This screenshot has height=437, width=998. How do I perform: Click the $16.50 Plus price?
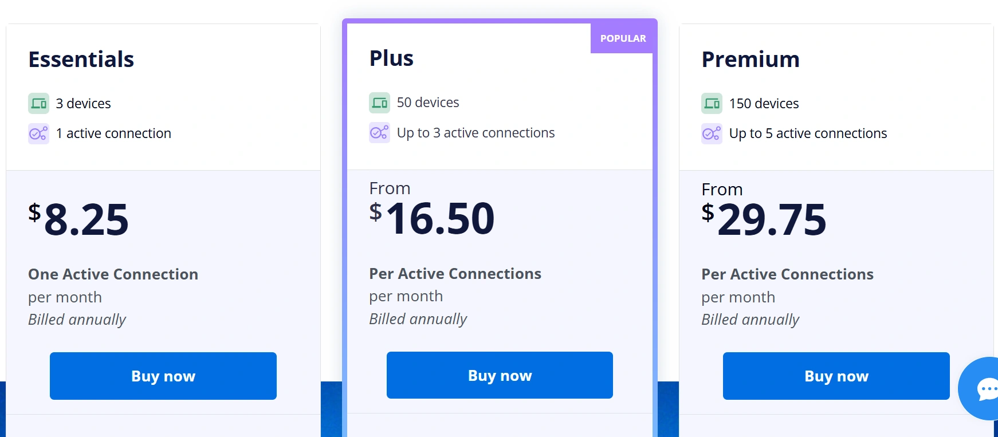(433, 218)
